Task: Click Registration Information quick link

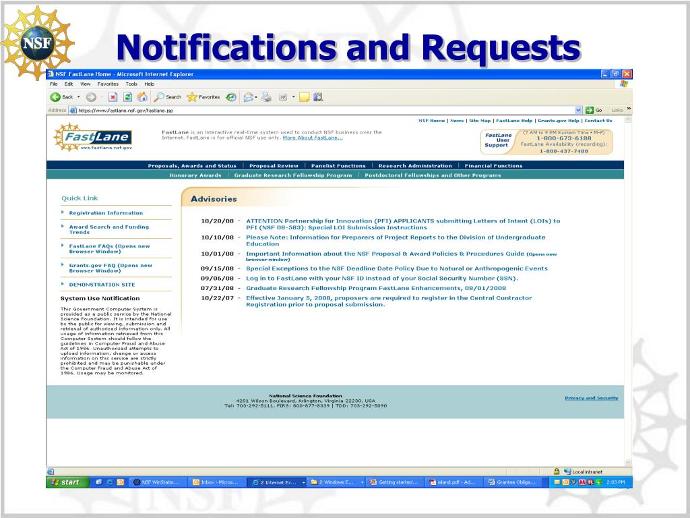Action: [106, 213]
